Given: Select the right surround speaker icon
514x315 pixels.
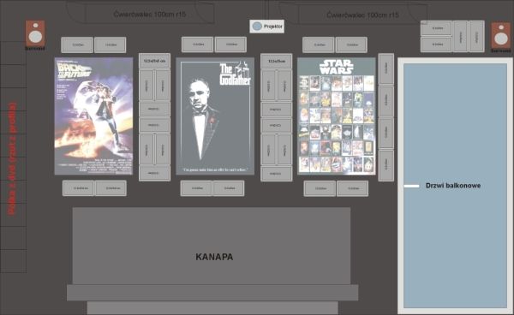Looking at the screenshot, I should pos(500,35).
